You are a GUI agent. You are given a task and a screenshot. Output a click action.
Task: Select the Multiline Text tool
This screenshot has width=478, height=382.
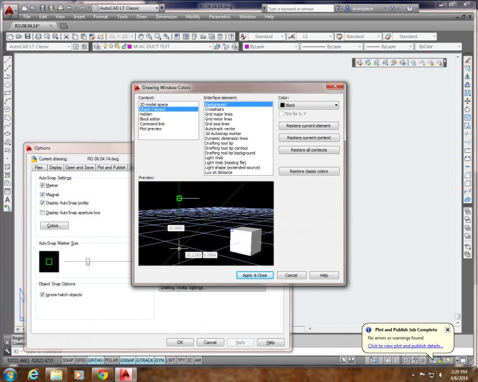tap(8, 200)
